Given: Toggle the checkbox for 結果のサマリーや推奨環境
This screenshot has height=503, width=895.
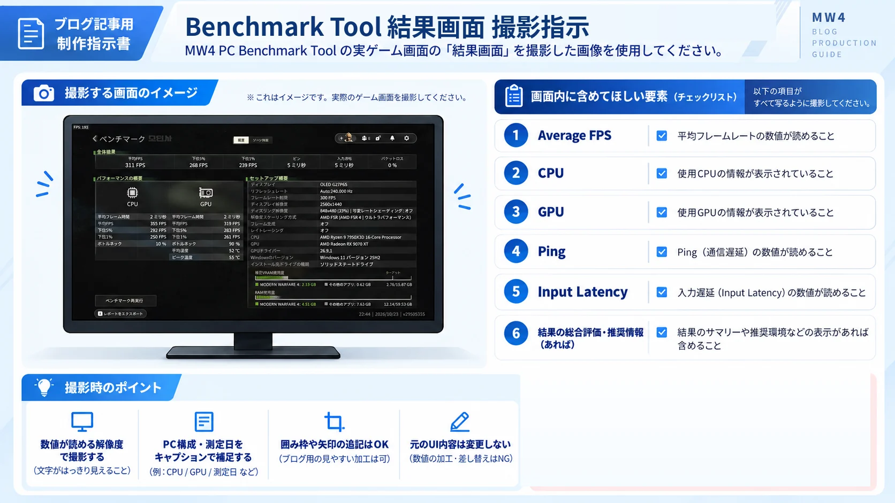Looking at the screenshot, I should click(x=662, y=332).
